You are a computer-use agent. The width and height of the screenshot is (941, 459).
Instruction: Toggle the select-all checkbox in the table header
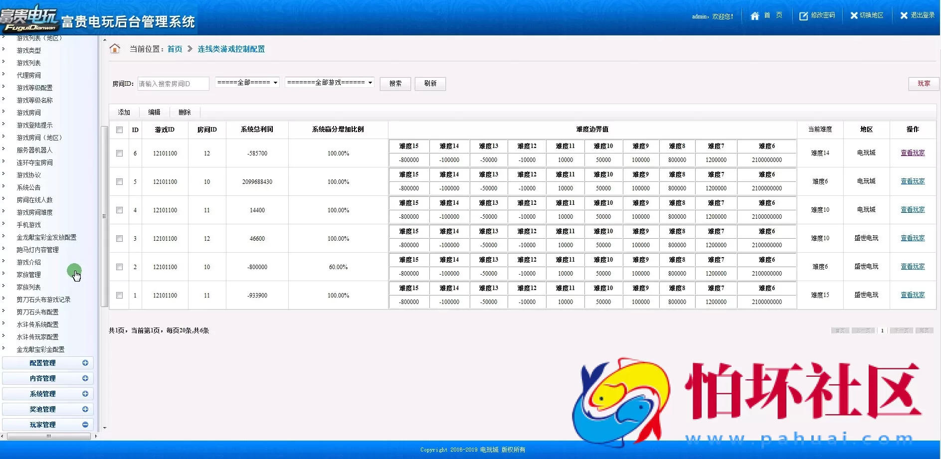pos(119,130)
